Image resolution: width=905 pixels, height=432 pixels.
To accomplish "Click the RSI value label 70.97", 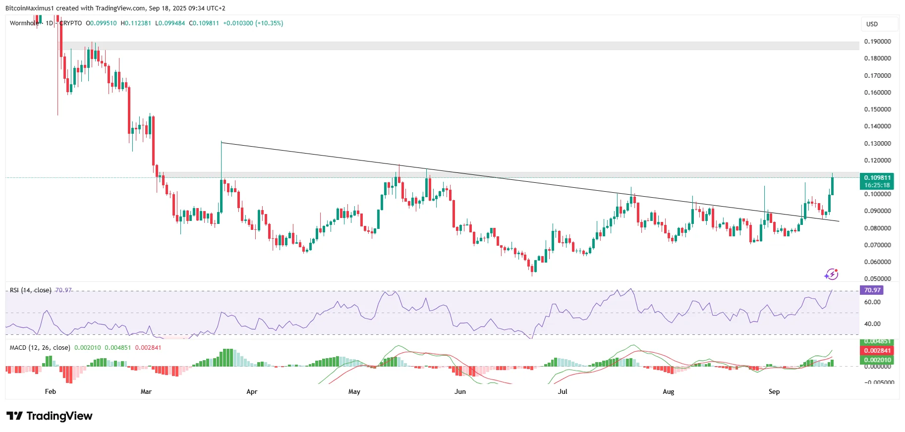I will tap(872, 290).
